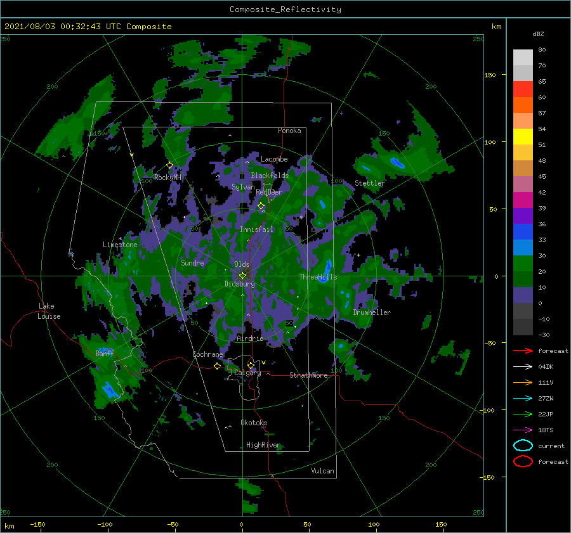571x533 pixels.
Task: Select the white 04DK arrow legend icon
Action: pyautogui.click(x=523, y=366)
